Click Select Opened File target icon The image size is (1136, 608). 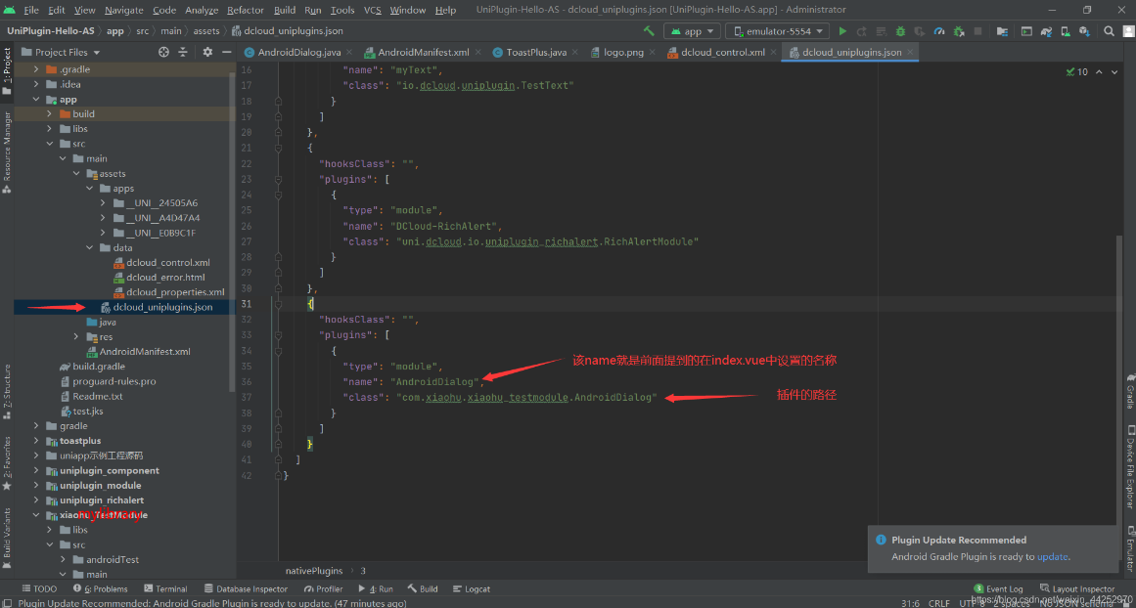pyautogui.click(x=163, y=52)
